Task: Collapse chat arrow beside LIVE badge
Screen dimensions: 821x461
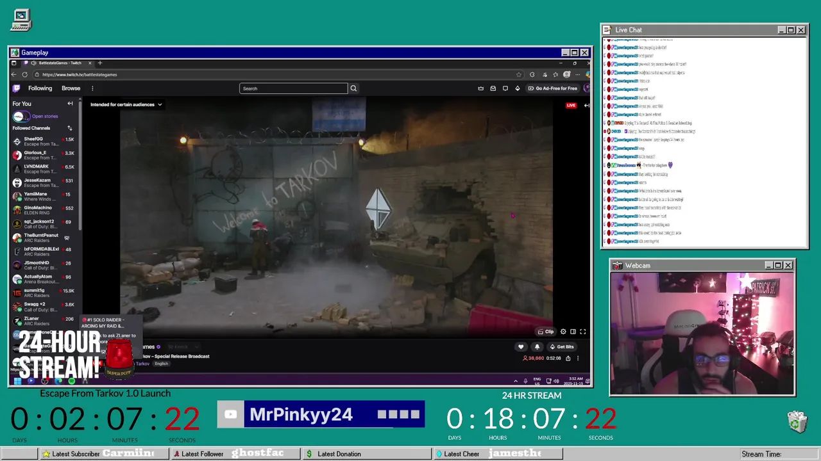Action: point(586,105)
